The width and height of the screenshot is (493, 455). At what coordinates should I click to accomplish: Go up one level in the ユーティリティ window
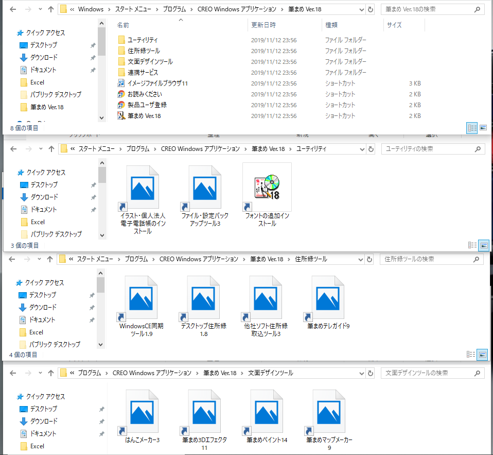51,149
